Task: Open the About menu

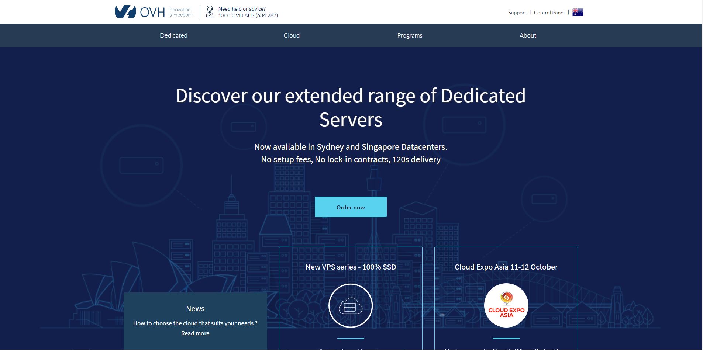Action: click(528, 35)
